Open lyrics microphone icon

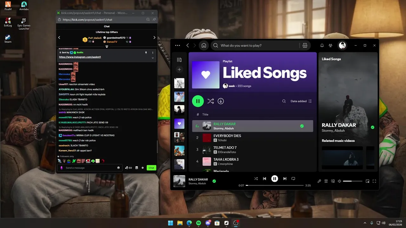pyautogui.click(x=319, y=181)
